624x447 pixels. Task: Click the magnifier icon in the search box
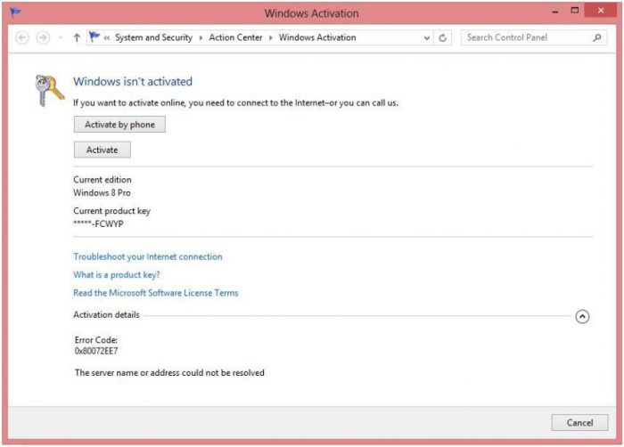597,38
